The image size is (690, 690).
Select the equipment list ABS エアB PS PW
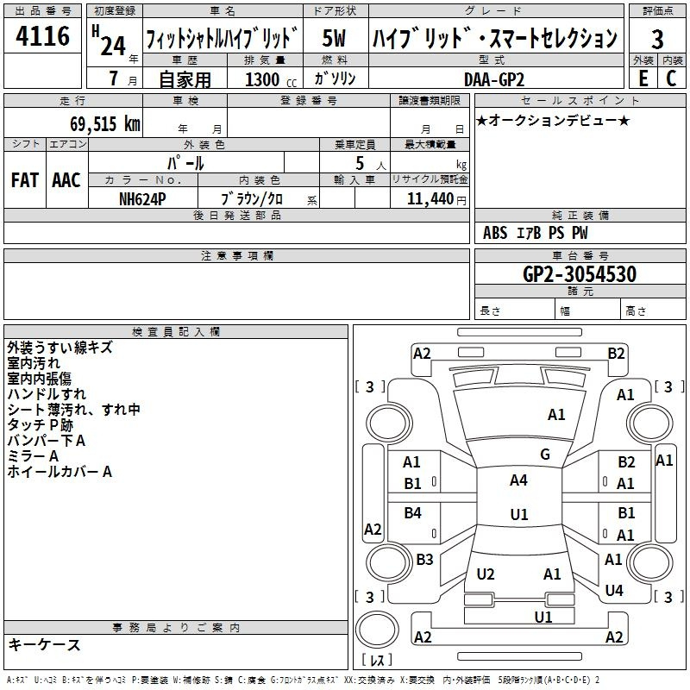535,232
